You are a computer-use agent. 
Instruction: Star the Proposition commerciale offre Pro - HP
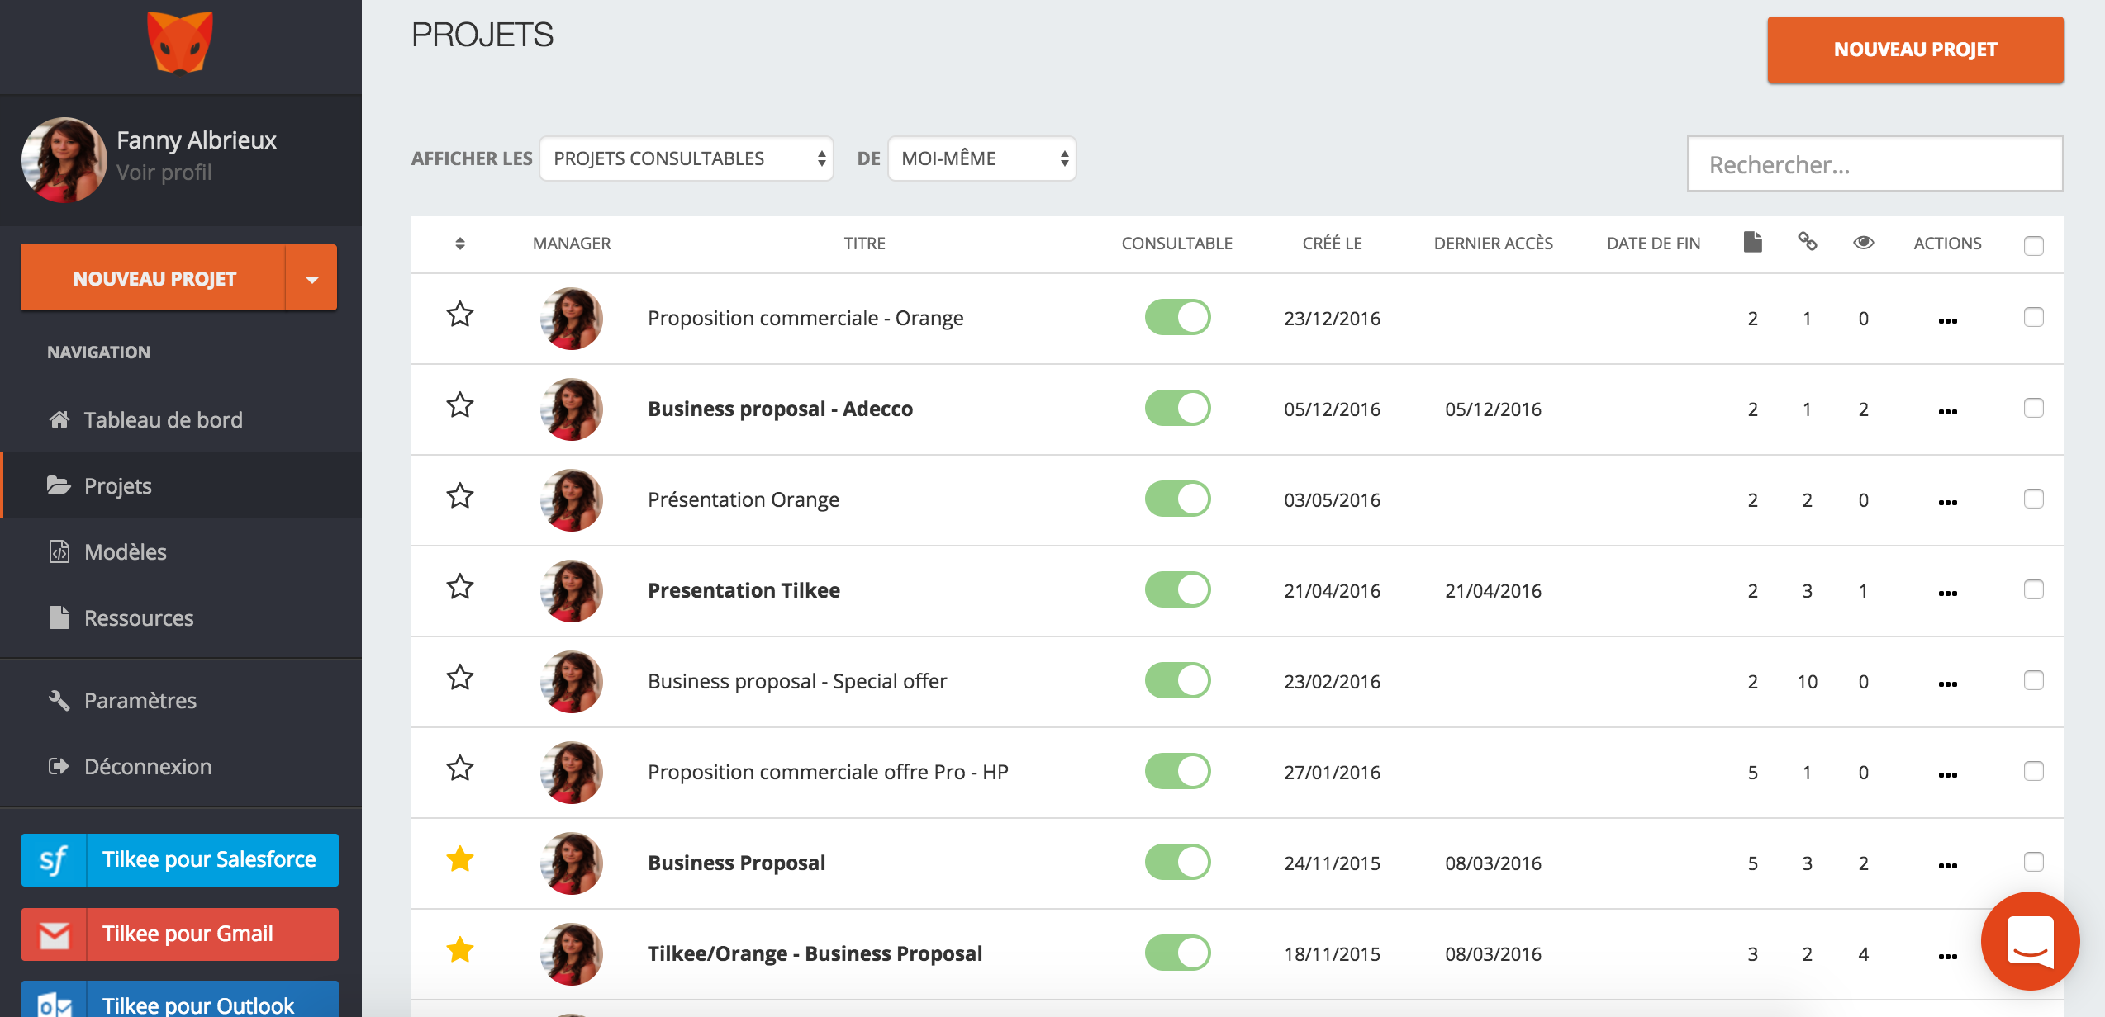point(460,769)
